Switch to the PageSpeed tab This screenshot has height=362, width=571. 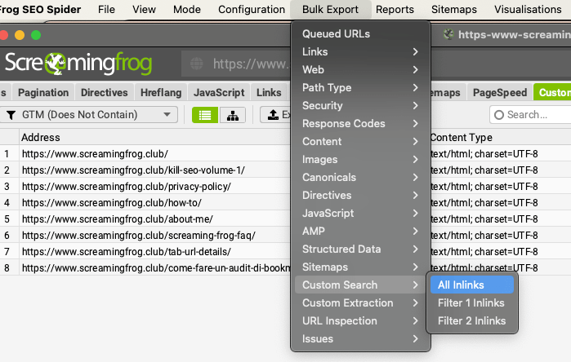coord(499,93)
